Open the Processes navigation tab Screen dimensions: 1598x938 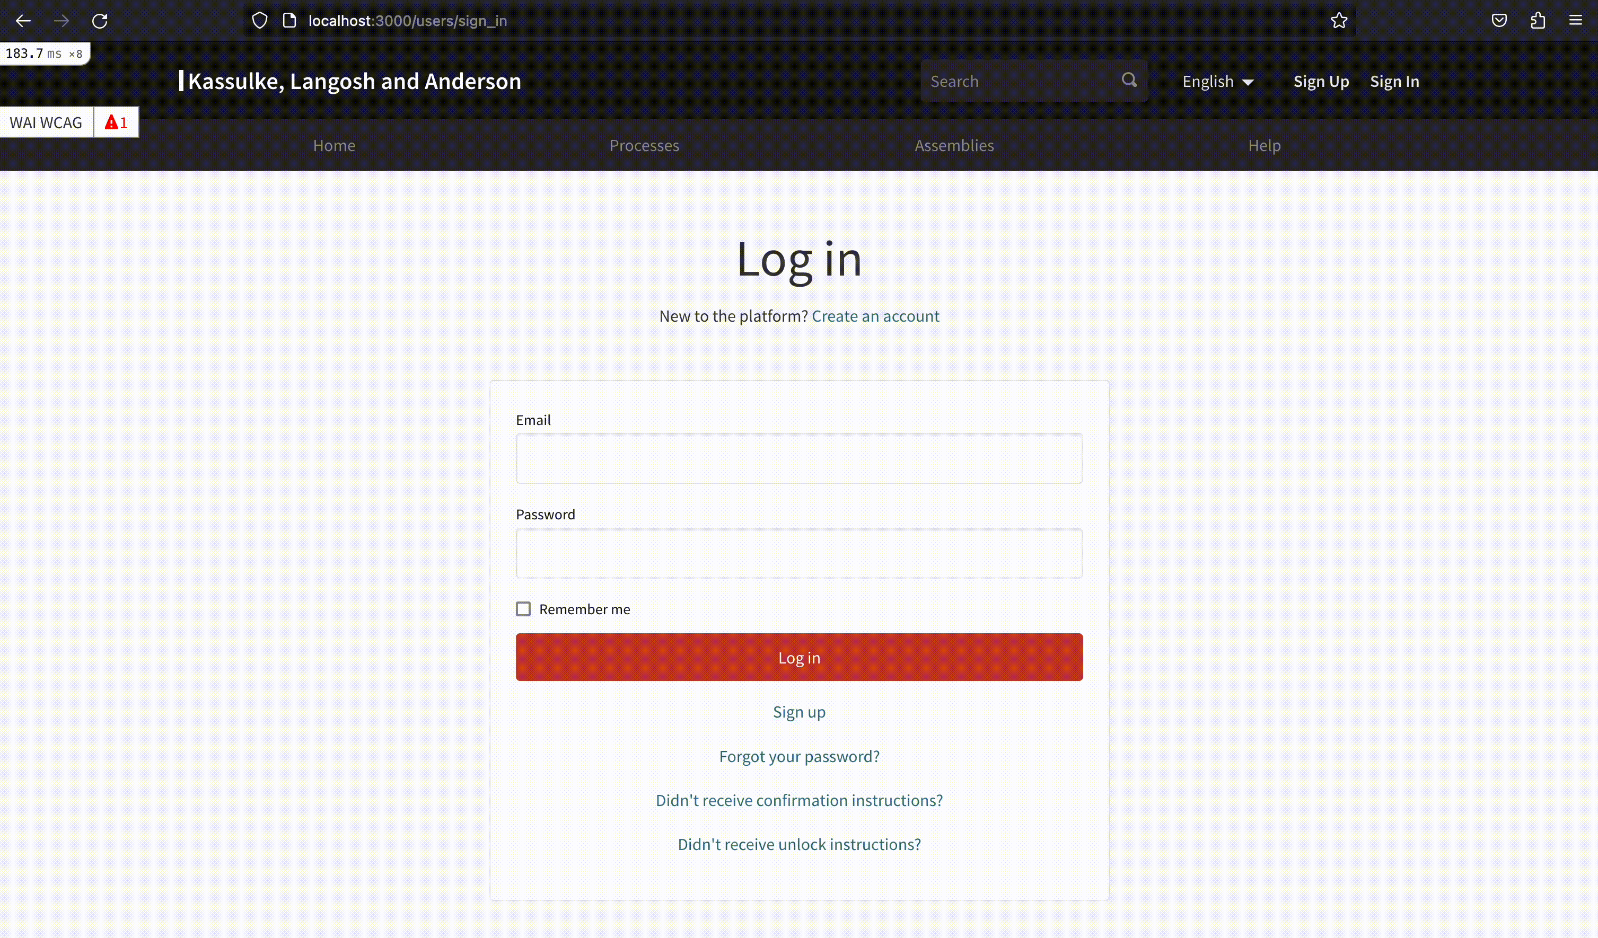(x=644, y=146)
